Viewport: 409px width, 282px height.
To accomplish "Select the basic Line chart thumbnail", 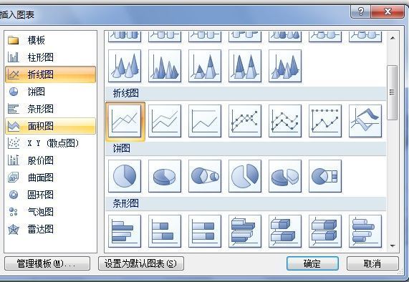I will 125,121.
